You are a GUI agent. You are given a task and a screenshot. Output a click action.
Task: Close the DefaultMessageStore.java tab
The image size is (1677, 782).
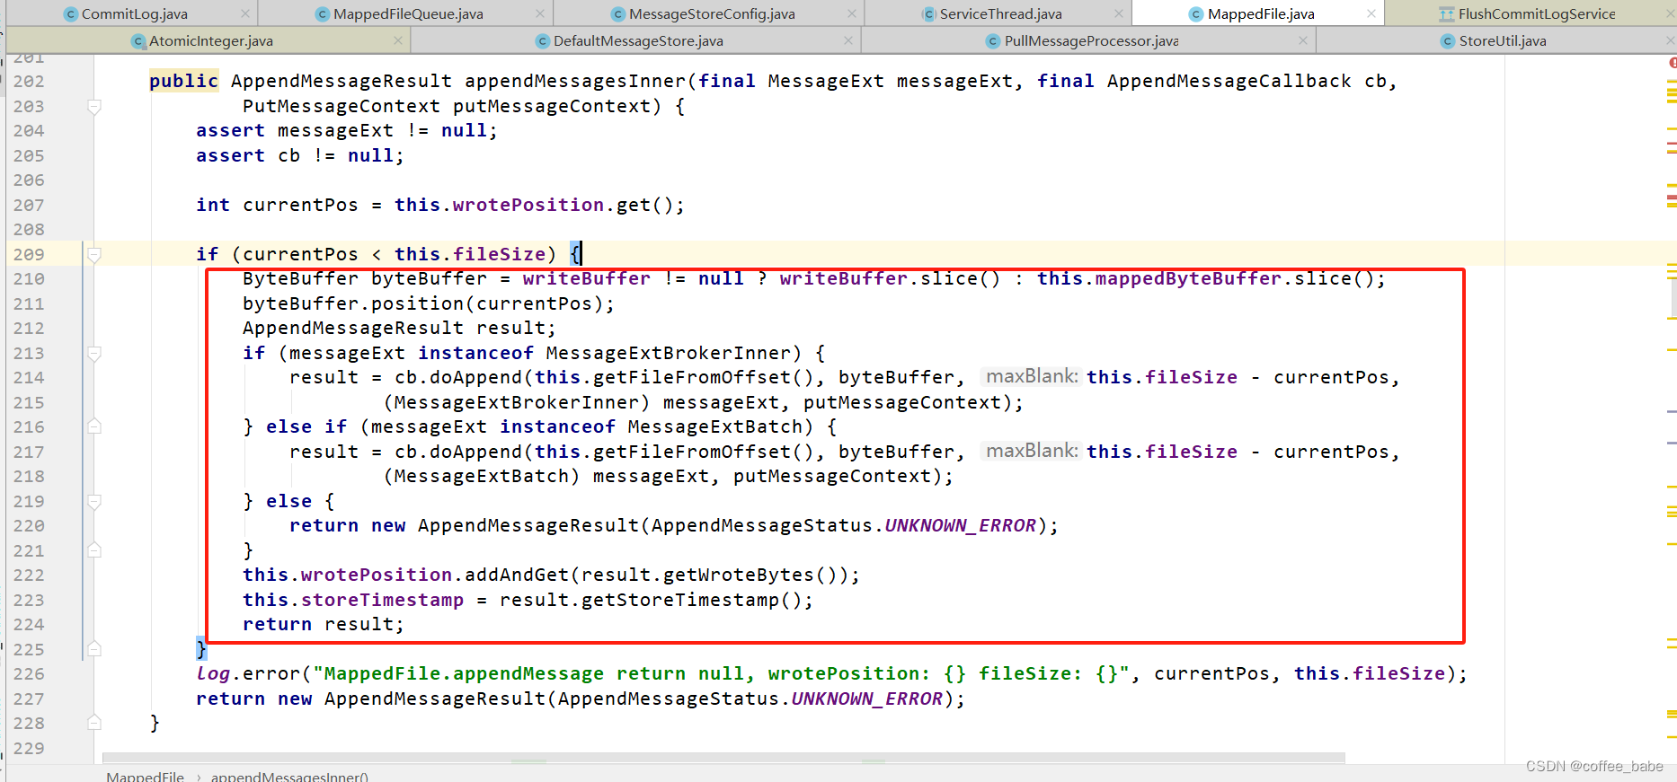848,40
